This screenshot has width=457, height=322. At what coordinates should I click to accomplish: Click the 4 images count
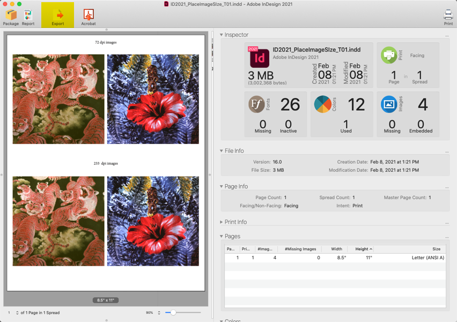pos(423,105)
